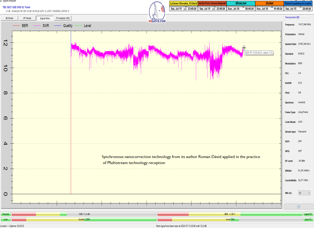Click the Sync TS indicator
Viewport: 314px width, 228px height.
[308, 219]
